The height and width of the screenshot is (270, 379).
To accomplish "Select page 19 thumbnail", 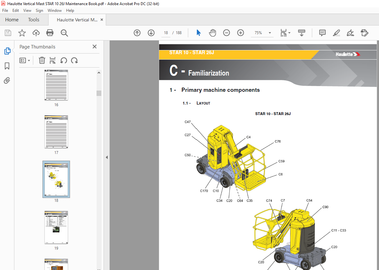I will (56, 227).
